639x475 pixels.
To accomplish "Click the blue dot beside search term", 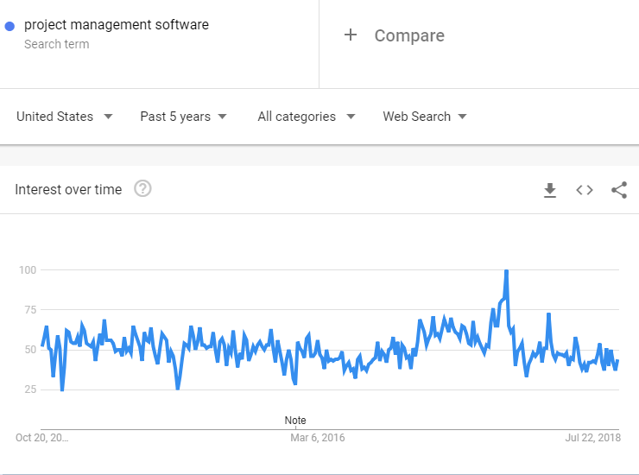I will (10, 26).
